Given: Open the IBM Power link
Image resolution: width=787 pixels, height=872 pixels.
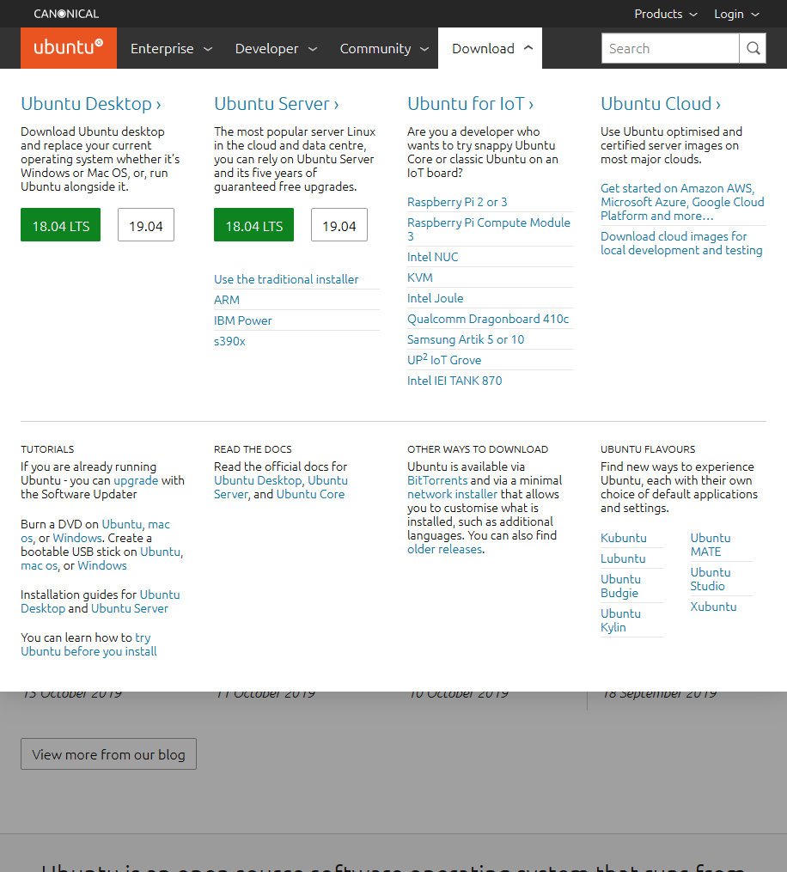Looking at the screenshot, I should 243,320.
